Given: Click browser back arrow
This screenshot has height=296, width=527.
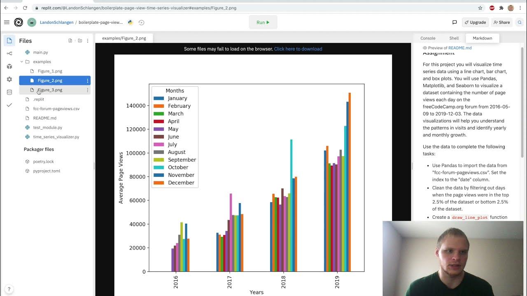Looking at the screenshot, I should 6,8.
